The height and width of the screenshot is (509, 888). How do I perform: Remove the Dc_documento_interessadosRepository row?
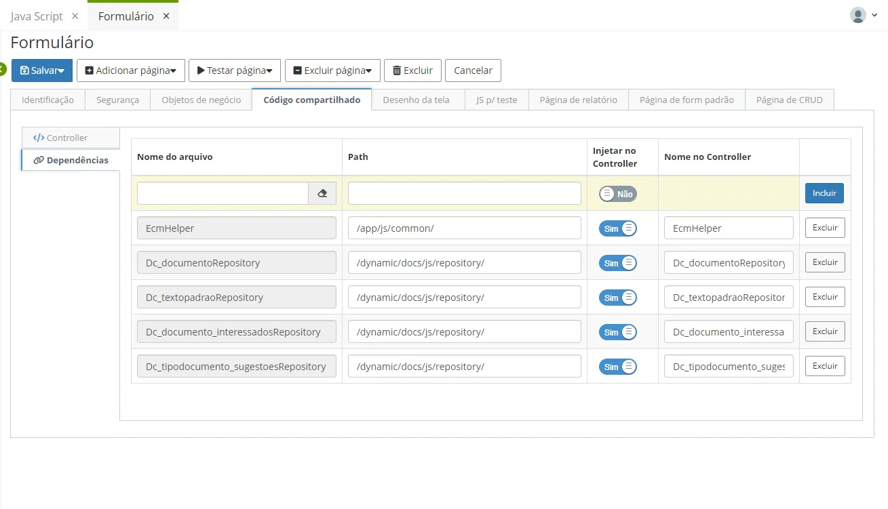(x=825, y=331)
